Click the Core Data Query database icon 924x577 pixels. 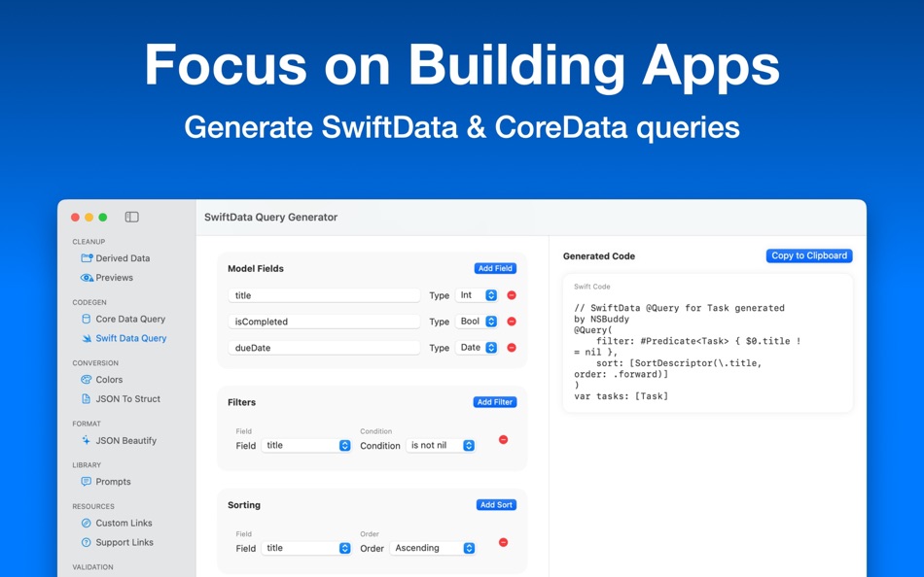(x=86, y=319)
